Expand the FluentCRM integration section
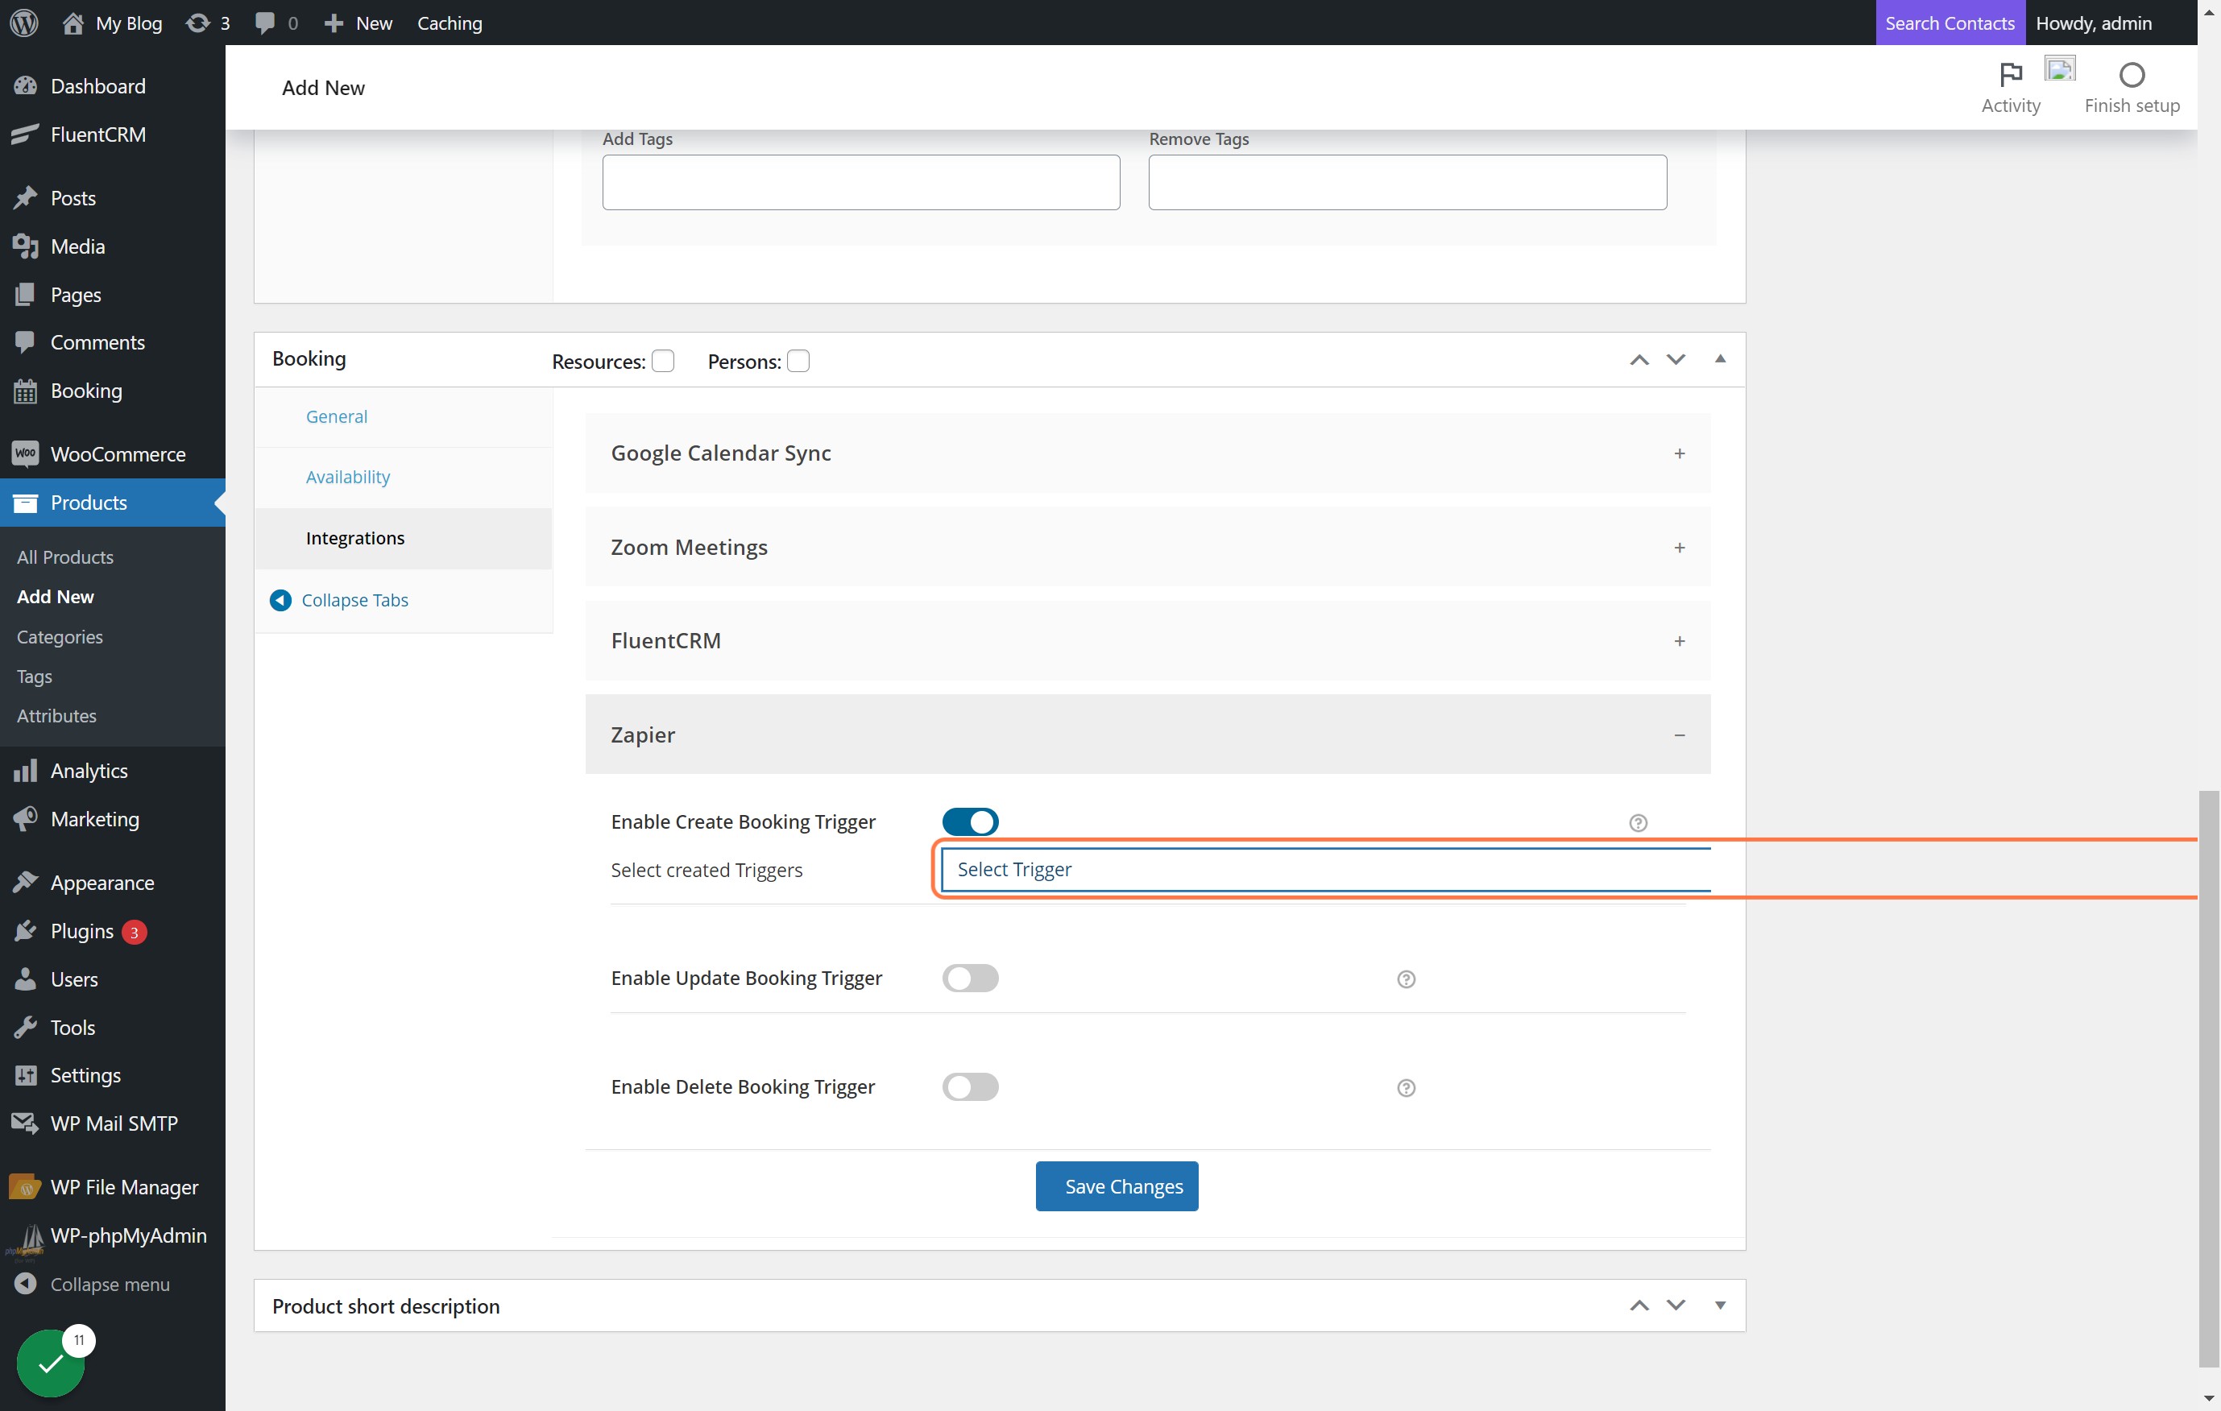This screenshot has width=2221, height=1411. pyautogui.click(x=1147, y=641)
